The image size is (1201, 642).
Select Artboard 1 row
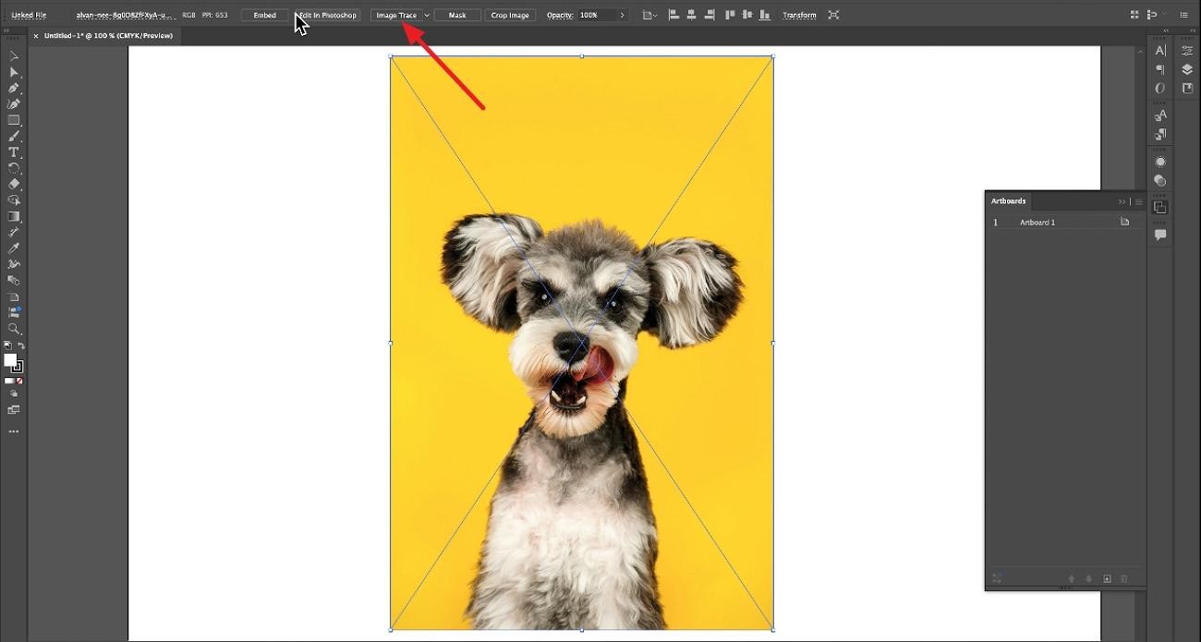click(1065, 222)
